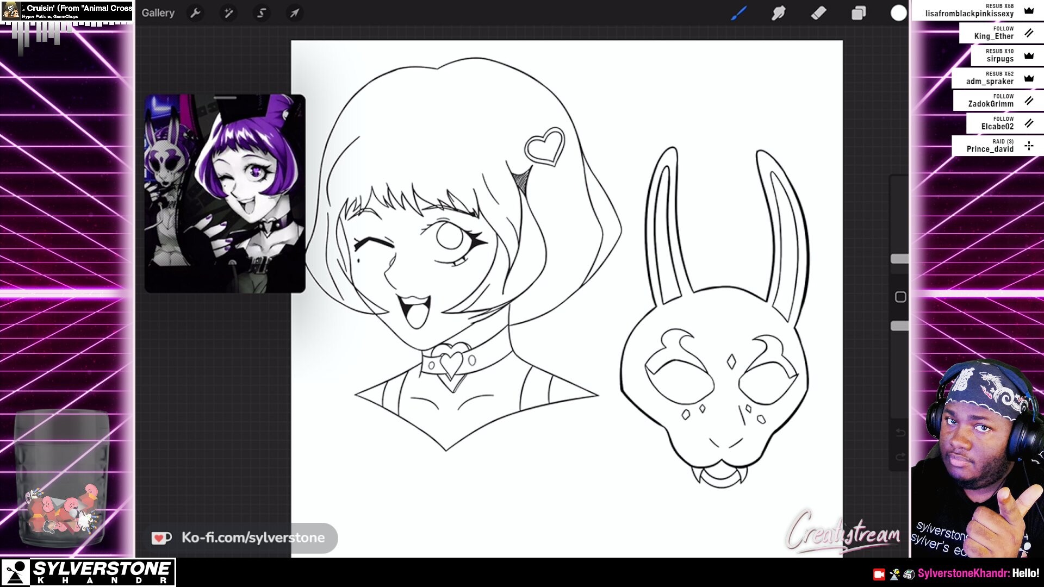Tap the square modify button on sidebar

(x=900, y=297)
